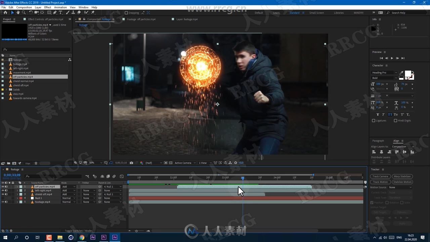Select the Brush tool
The image size is (430, 242).
coord(68,12)
